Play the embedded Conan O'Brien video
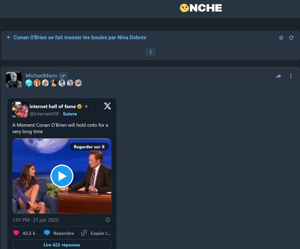Screen dimensions: 300x249 [62, 176]
